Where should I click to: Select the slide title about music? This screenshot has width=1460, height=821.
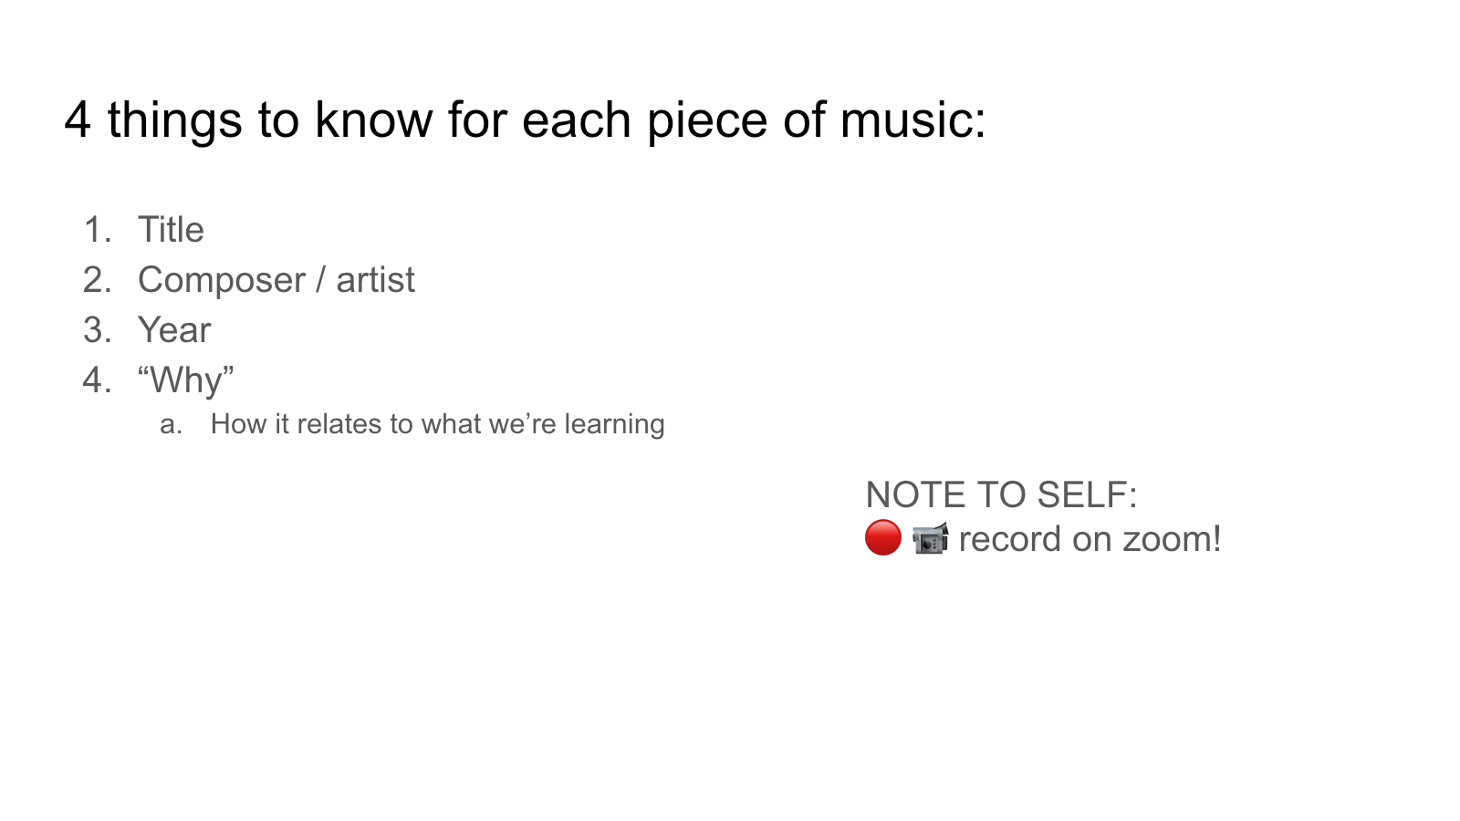tap(525, 120)
